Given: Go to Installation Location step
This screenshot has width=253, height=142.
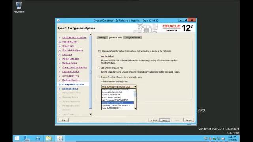Looking at the screenshot, I should point(71,71).
